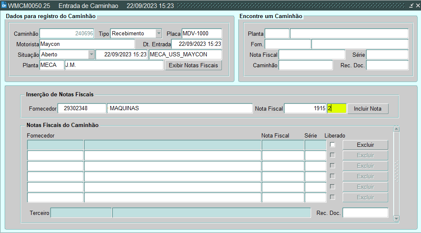Toggle the third row Liberado checkbox

coord(333,165)
